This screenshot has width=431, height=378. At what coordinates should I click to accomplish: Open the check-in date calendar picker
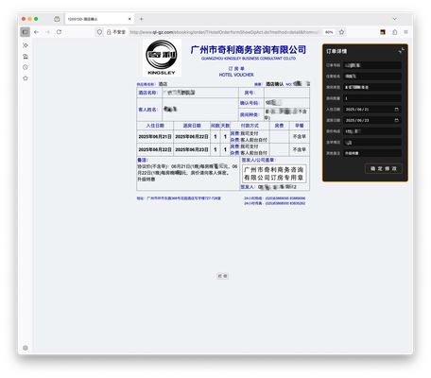tap(396, 110)
